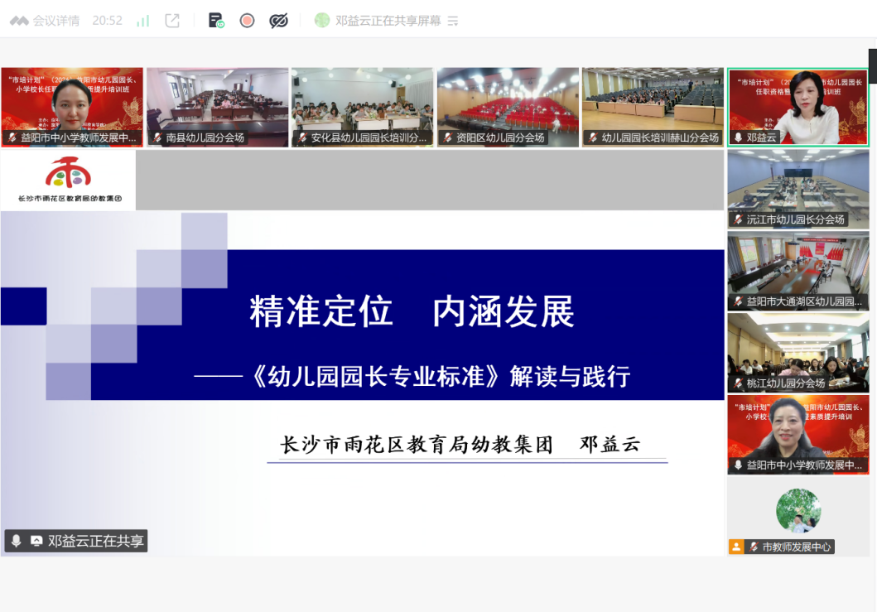This screenshot has height=612, width=877.
Task: Click the red recording indicator icon
Action: [x=247, y=21]
